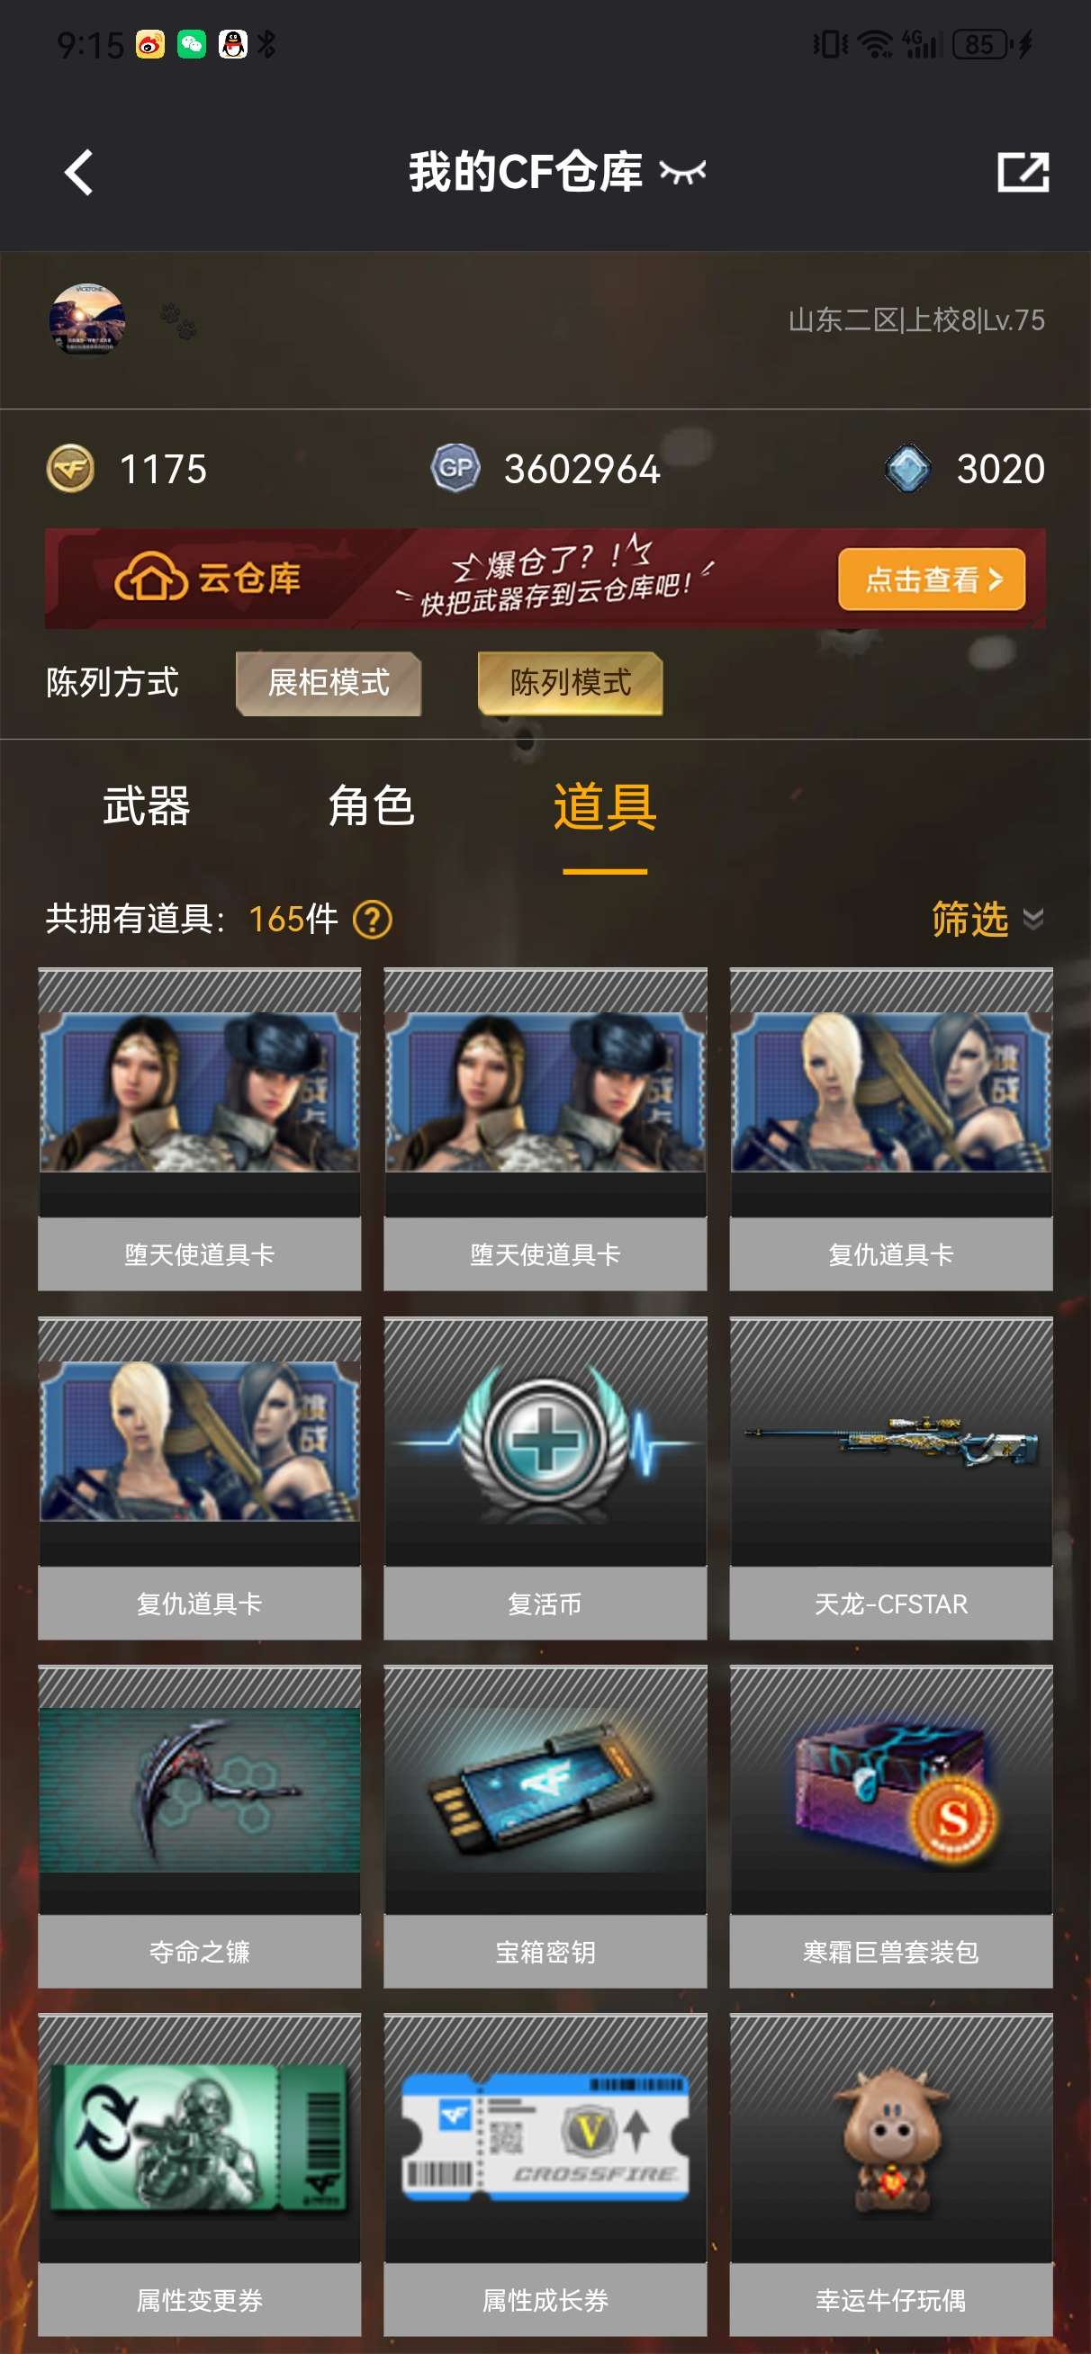Tap the 云仓库 cloud house icon
Viewport: 1091px width, 2354px height.
pos(151,578)
